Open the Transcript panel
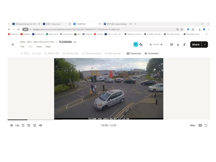The image size is (216, 162). tap(134, 53)
